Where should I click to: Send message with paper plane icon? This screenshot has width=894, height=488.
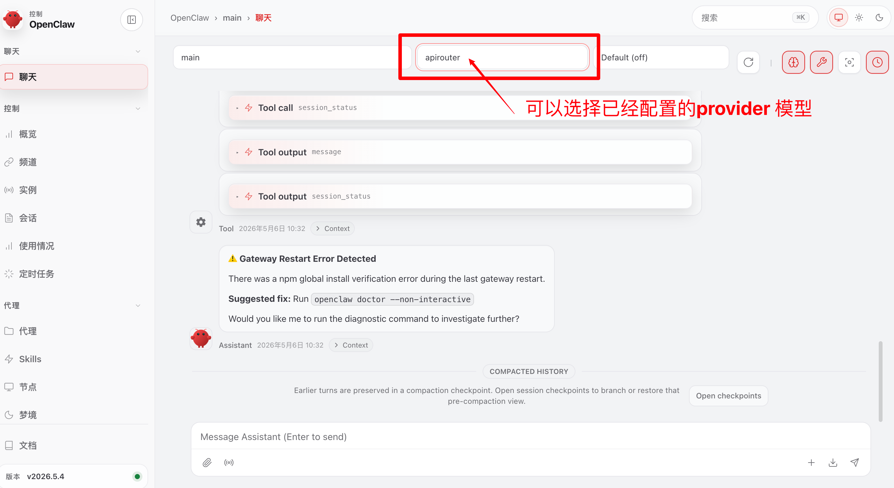(855, 462)
